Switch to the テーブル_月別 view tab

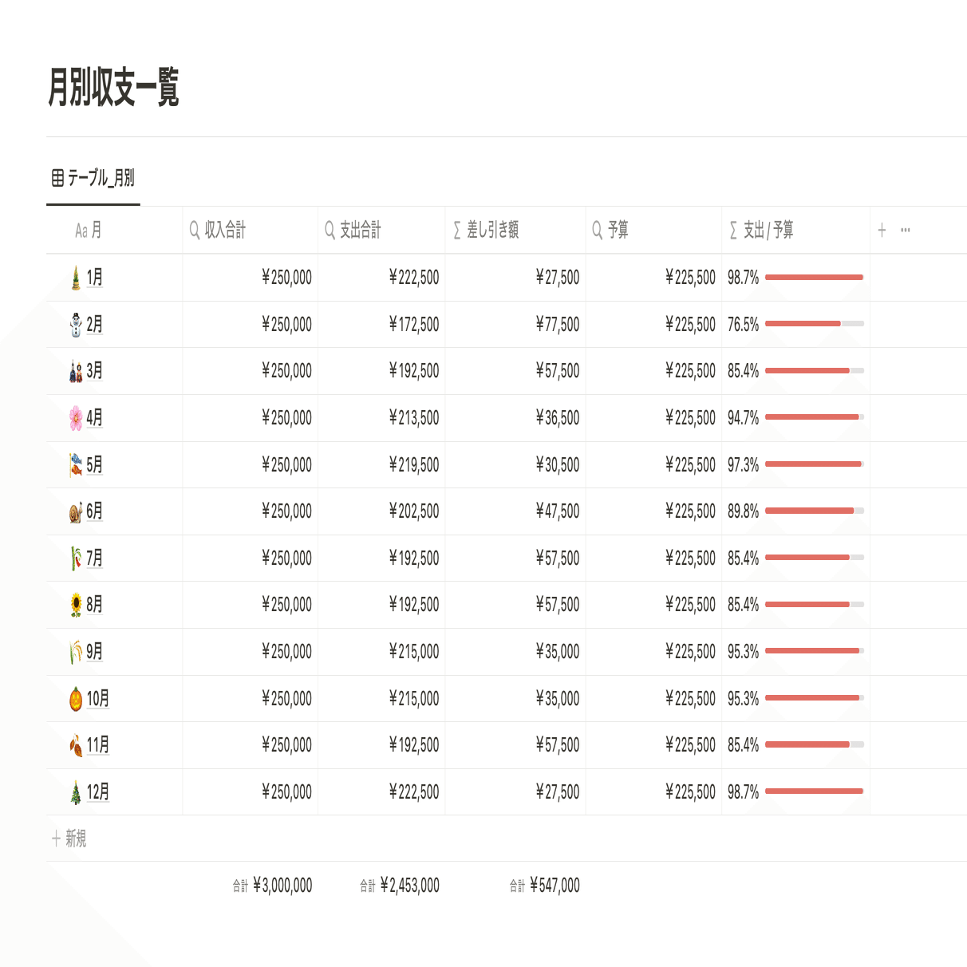click(x=93, y=178)
